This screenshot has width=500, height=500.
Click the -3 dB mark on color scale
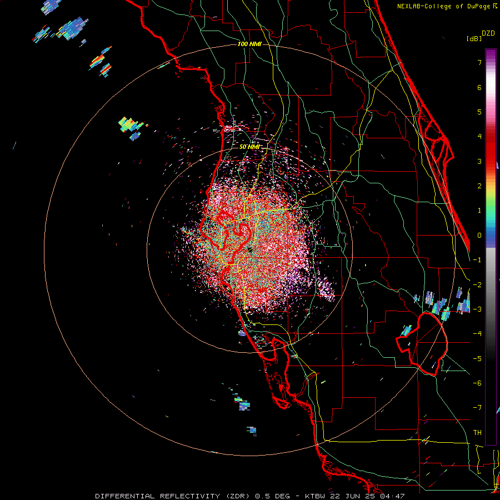(477, 309)
